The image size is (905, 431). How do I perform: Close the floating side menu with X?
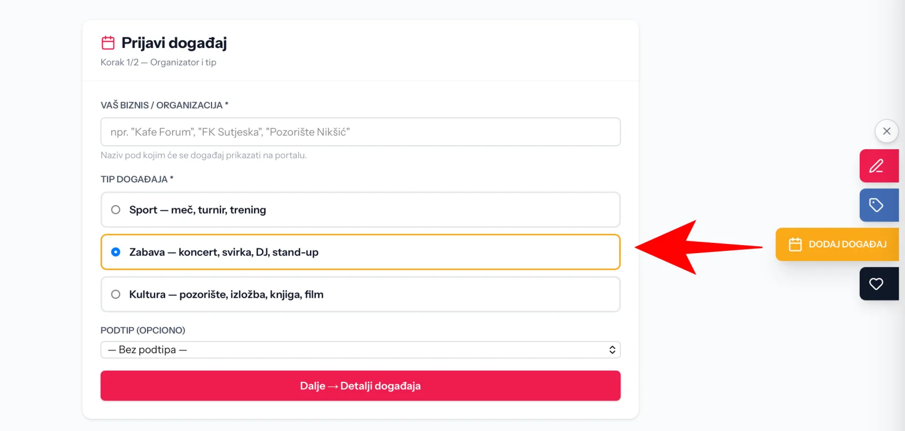tap(887, 131)
